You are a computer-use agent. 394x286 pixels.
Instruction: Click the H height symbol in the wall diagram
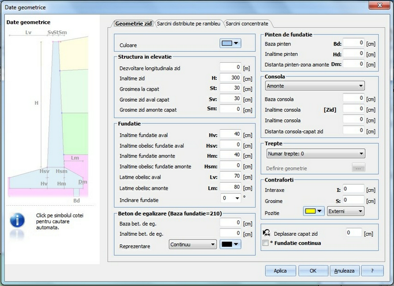tap(36, 103)
